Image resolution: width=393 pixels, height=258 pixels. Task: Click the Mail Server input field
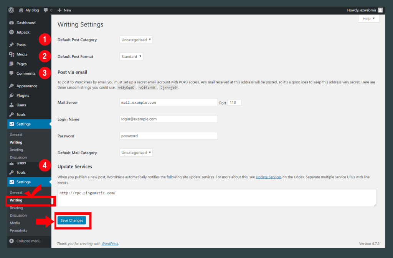[x=168, y=103]
